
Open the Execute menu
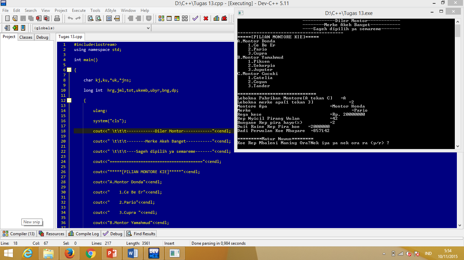tap(79, 11)
